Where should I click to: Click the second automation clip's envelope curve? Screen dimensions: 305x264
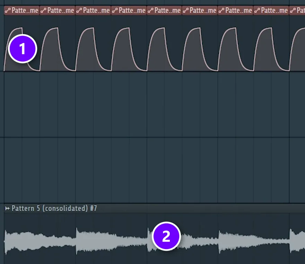click(x=58, y=49)
